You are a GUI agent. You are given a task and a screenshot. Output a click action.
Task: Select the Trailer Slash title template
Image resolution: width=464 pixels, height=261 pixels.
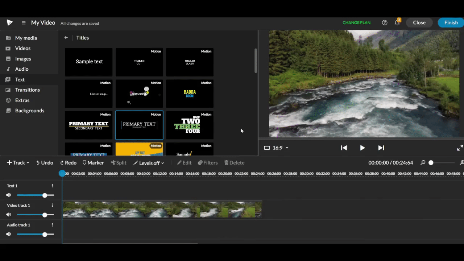pos(190,62)
